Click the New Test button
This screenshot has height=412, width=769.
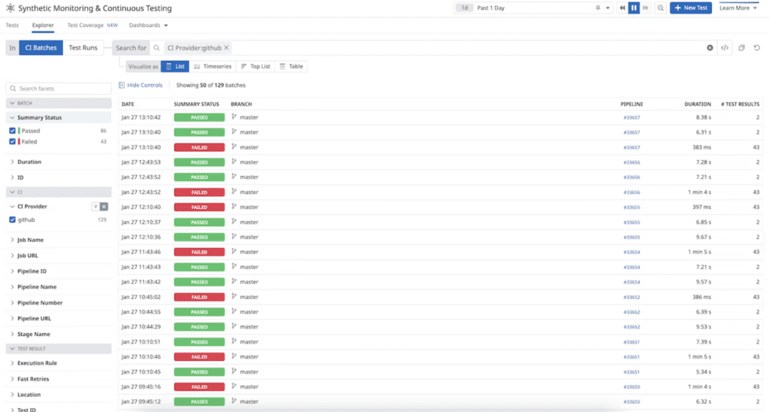(x=690, y=8)
